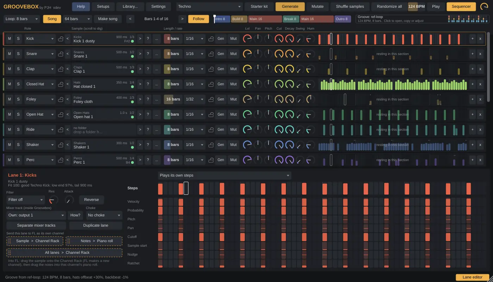493x282 pixels.
Task: Go to next sample in Kick lane
Action: pyautogui.click(x=140, y=39)
